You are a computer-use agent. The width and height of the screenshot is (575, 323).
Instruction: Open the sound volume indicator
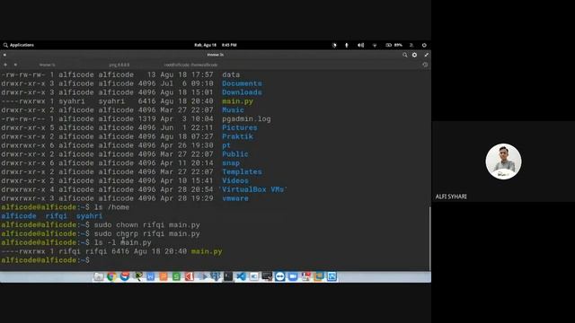(x=361, y=45)
